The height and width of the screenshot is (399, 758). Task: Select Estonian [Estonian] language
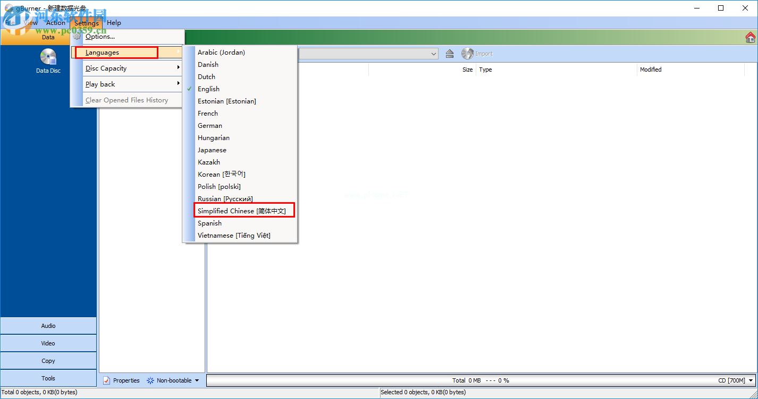240,101
